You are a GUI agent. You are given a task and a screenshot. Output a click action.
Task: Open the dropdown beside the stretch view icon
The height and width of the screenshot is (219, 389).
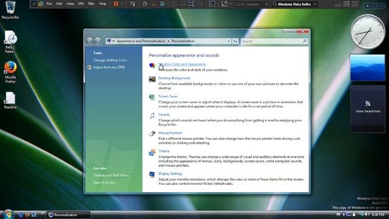(230, 4)
